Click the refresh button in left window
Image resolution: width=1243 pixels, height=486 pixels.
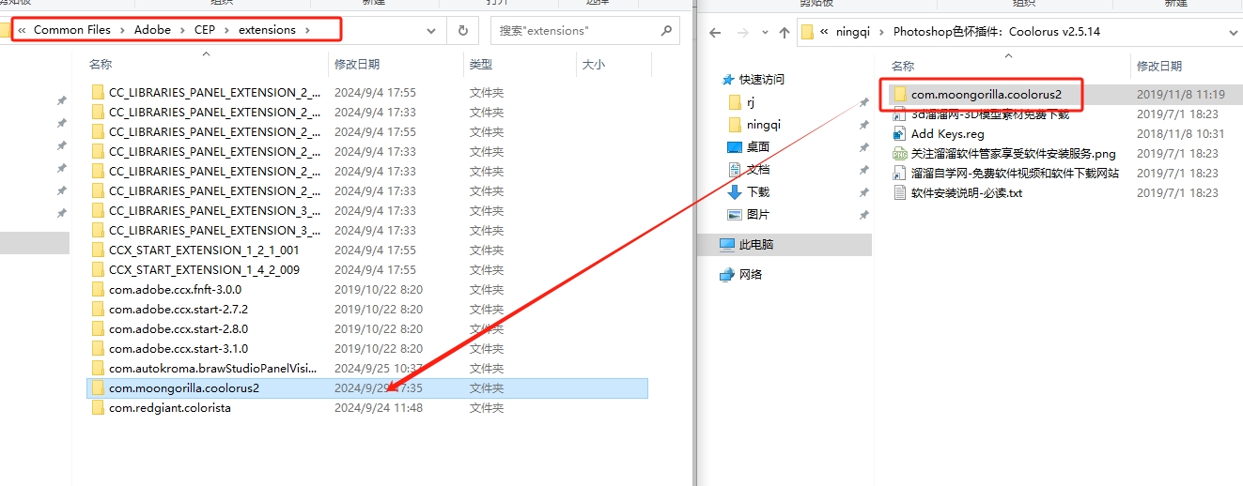(x=462, y=31)
